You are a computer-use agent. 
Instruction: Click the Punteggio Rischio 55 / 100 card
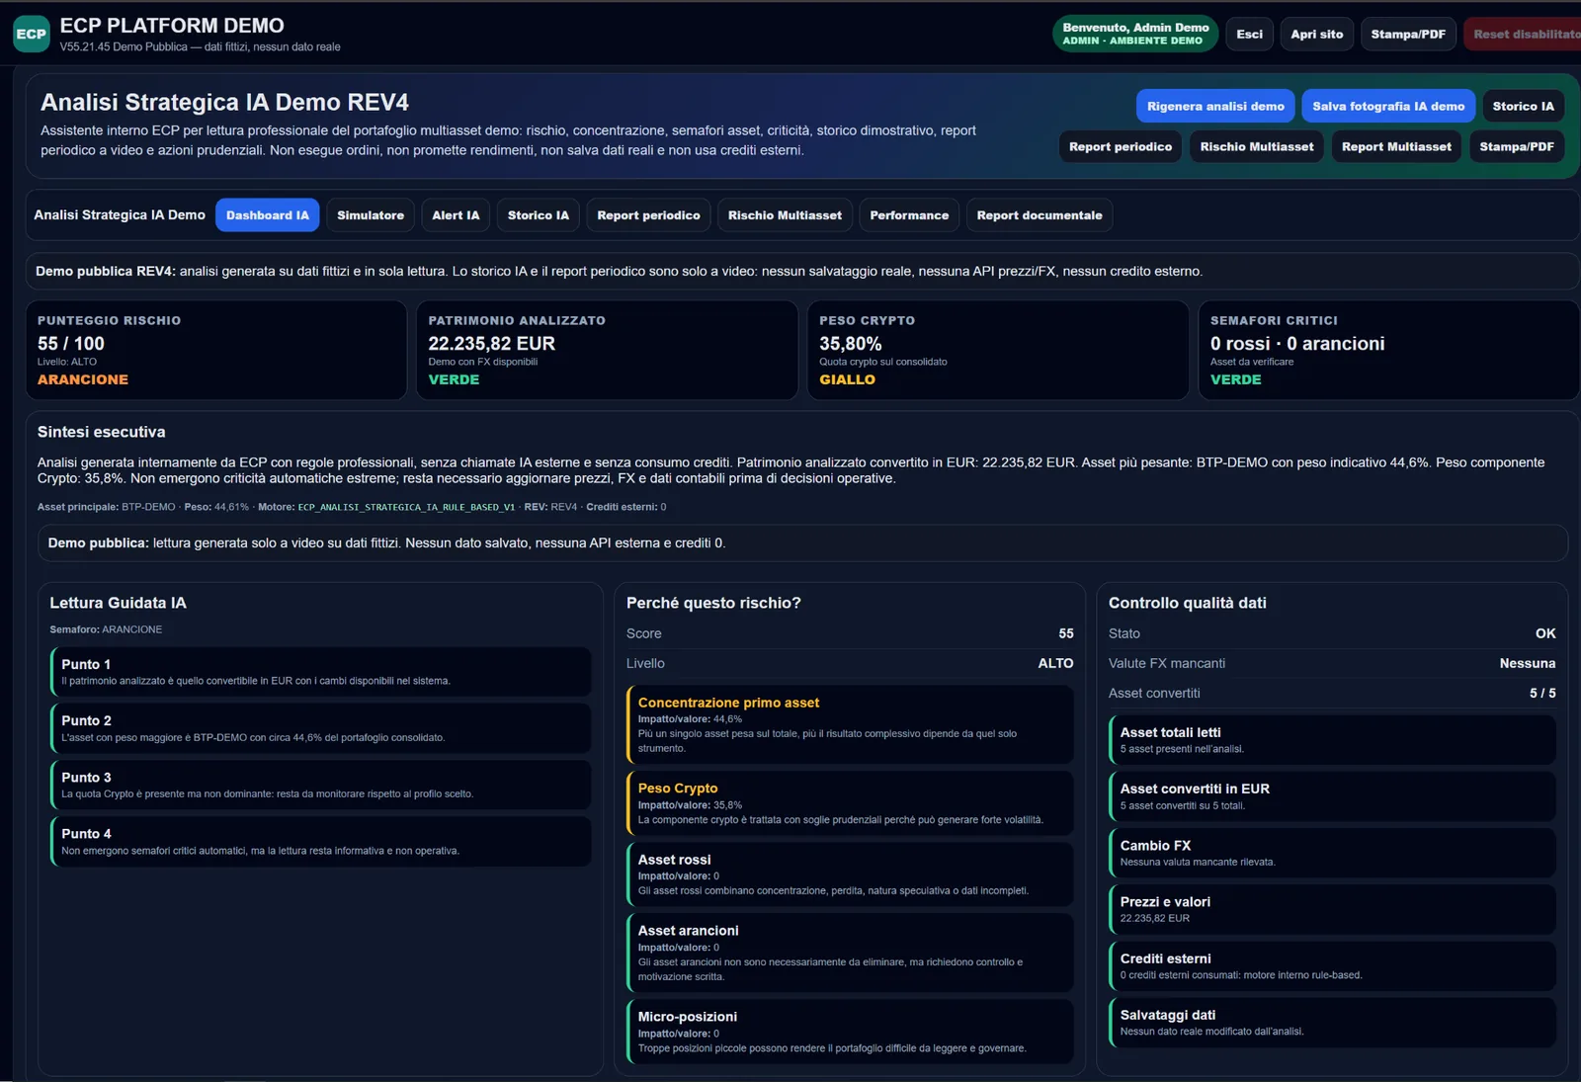pos(216,351)
